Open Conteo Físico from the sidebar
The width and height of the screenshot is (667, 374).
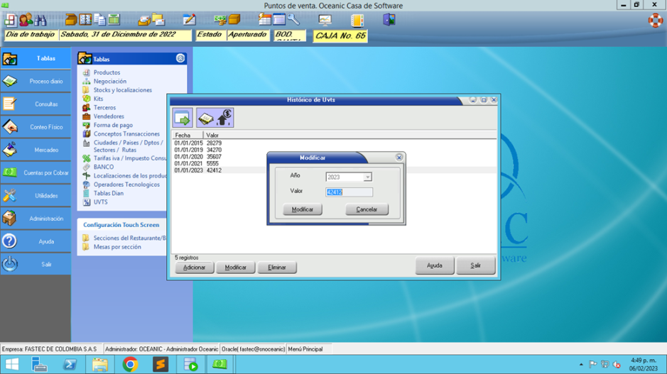pos(46,127)
